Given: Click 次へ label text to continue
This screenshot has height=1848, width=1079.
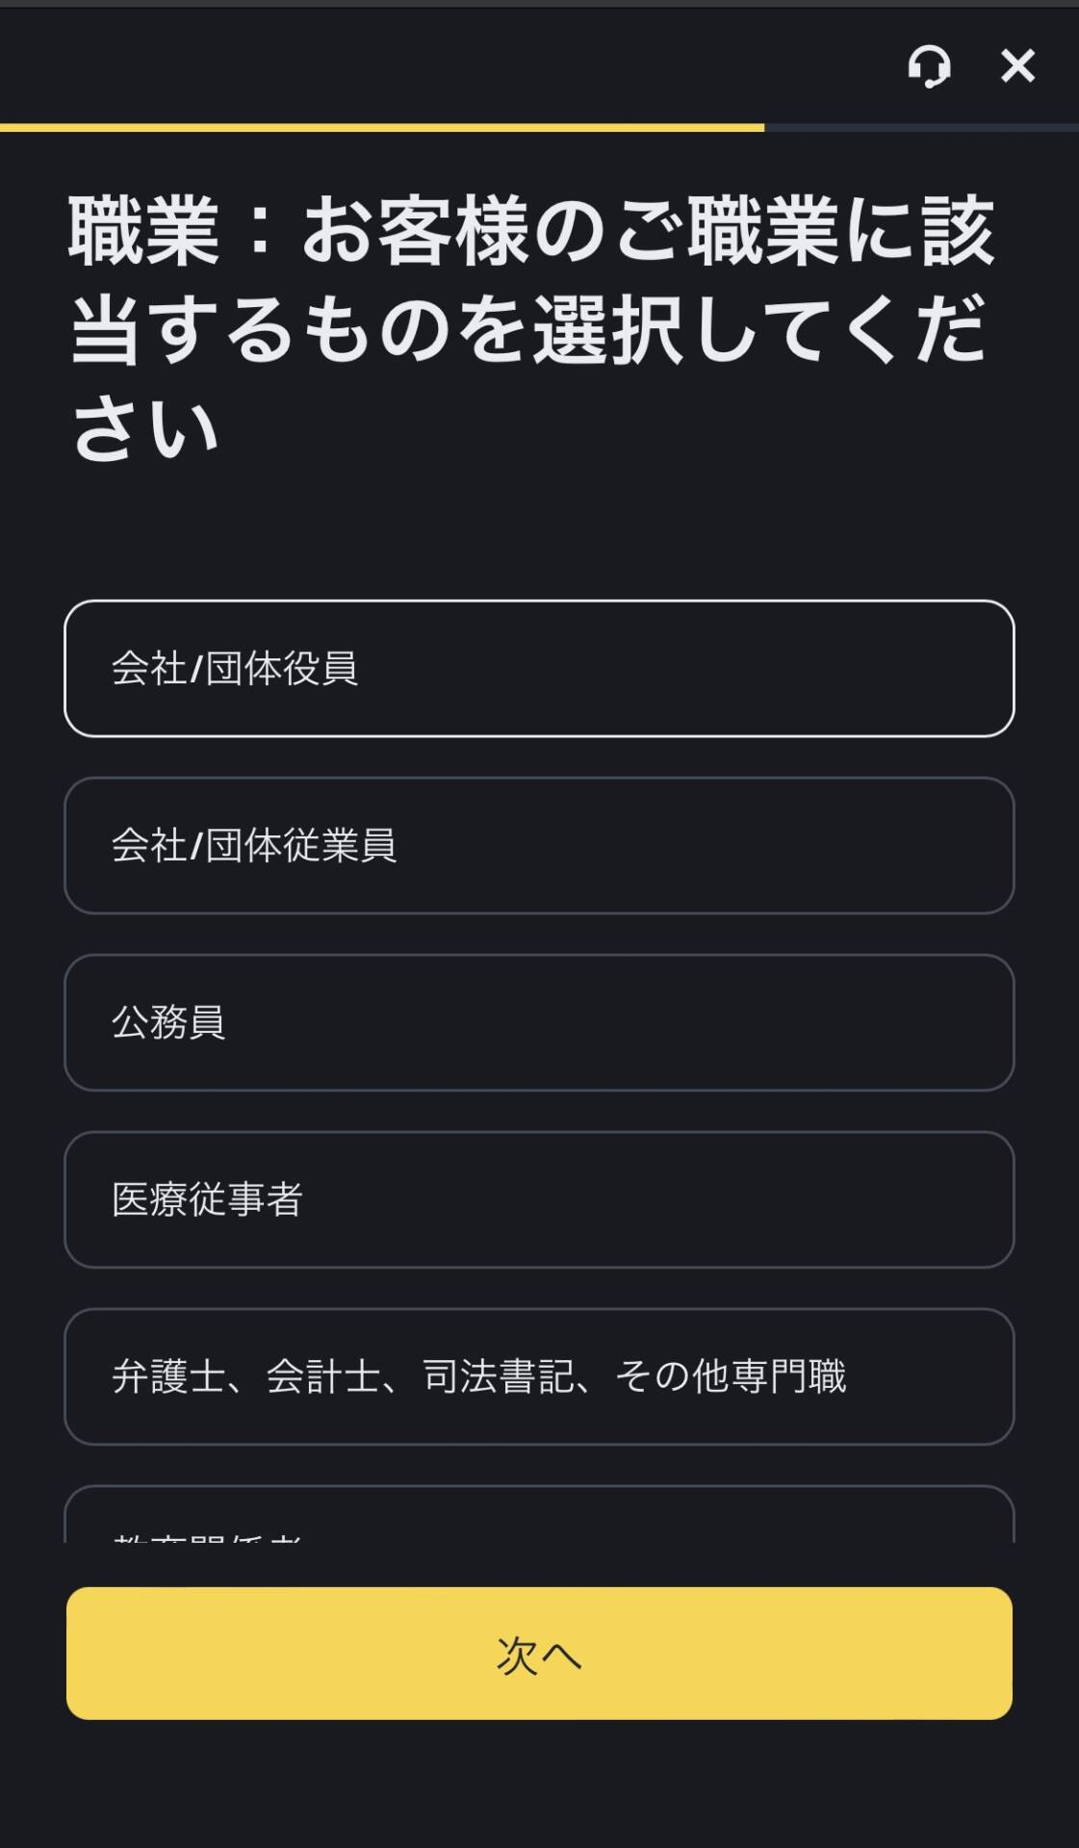Looking at the screenshot, I should pyautogui.click(x=539, y=1655).
